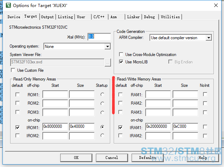Click the IROM2 Start address field
The width and height of the screenshot is (224, 167).
pyautogui.click(x=55, y=136)
